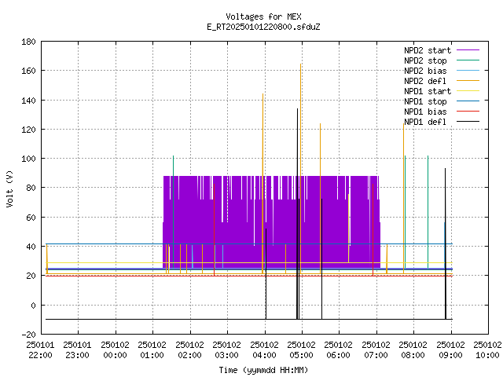Viewport: 503px width, 377px height.
Task: Click the 'Time (yymmdd HH:MM)' x-axis label
Action: pyautogui.click(x=263, y=370)
